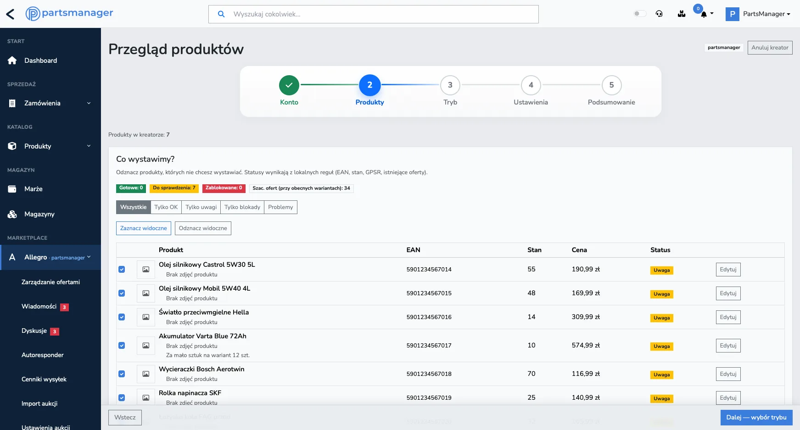This screenshot has height=430, width=800.
Task: Uncheck Olej silnikowy Castrol 5W30 5L
Action: [x=122, y=270]
